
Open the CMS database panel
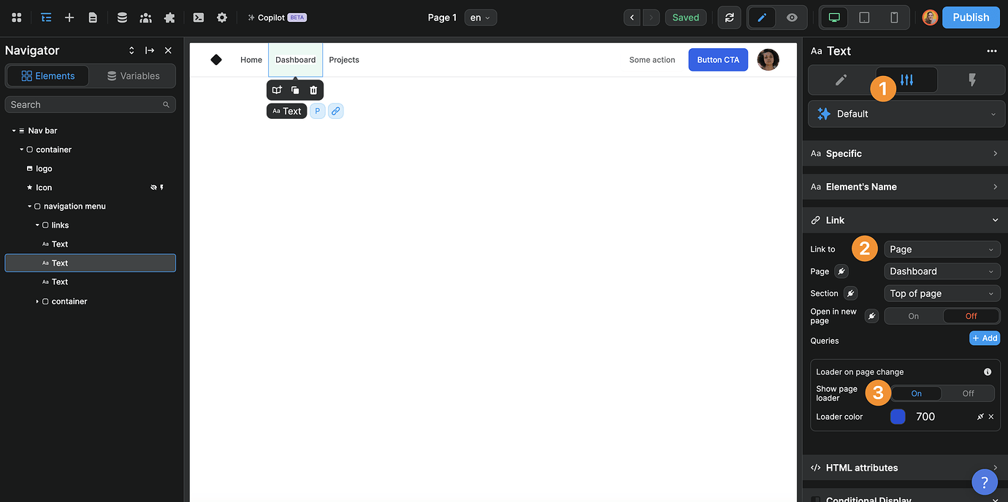pos(122,17)
